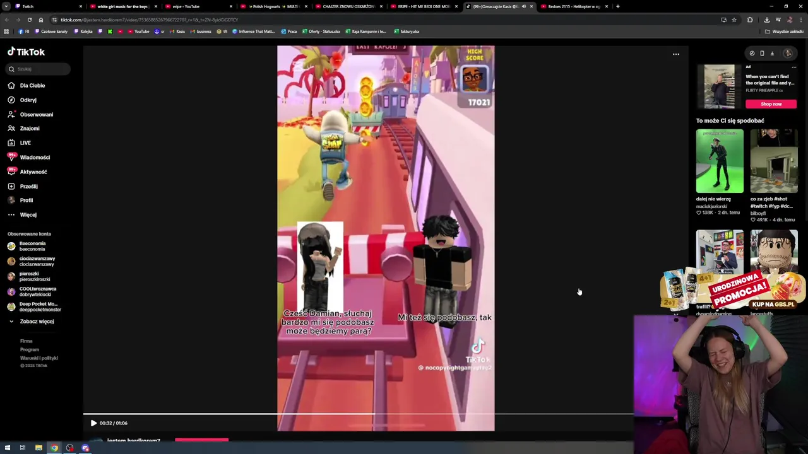Open Discord icon in taskbar
The width and height of the screenshot is (808, 454).
coord(85,448)
